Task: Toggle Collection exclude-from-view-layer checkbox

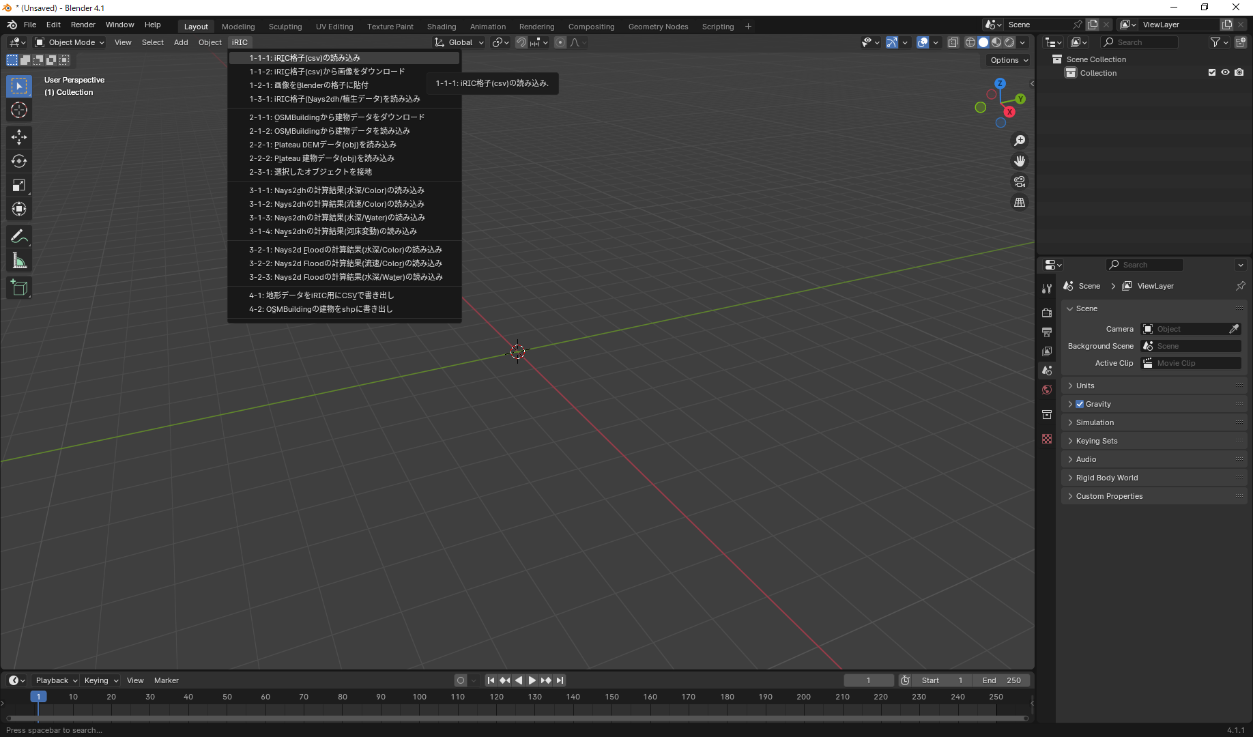Action: [1212, 72]
